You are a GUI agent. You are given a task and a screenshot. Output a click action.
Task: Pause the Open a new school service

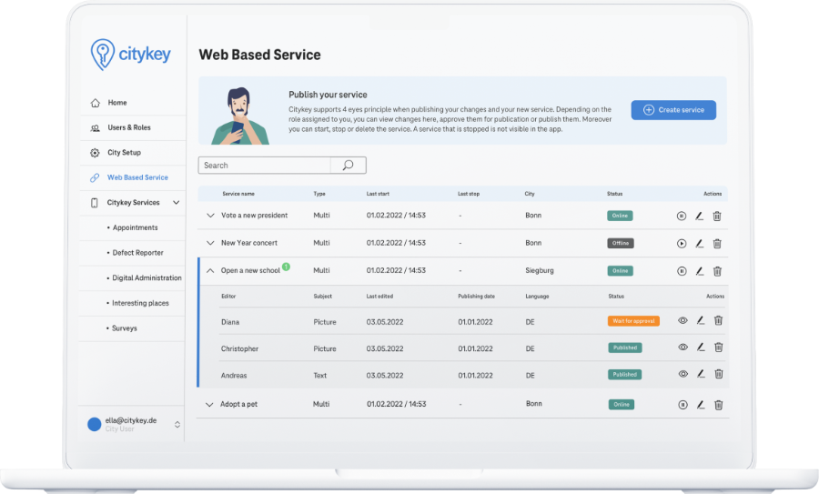point(682,271)
